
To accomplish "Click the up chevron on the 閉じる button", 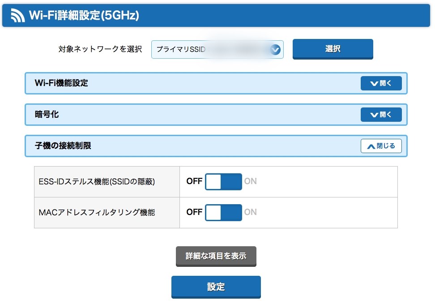I will pos(371,146).
